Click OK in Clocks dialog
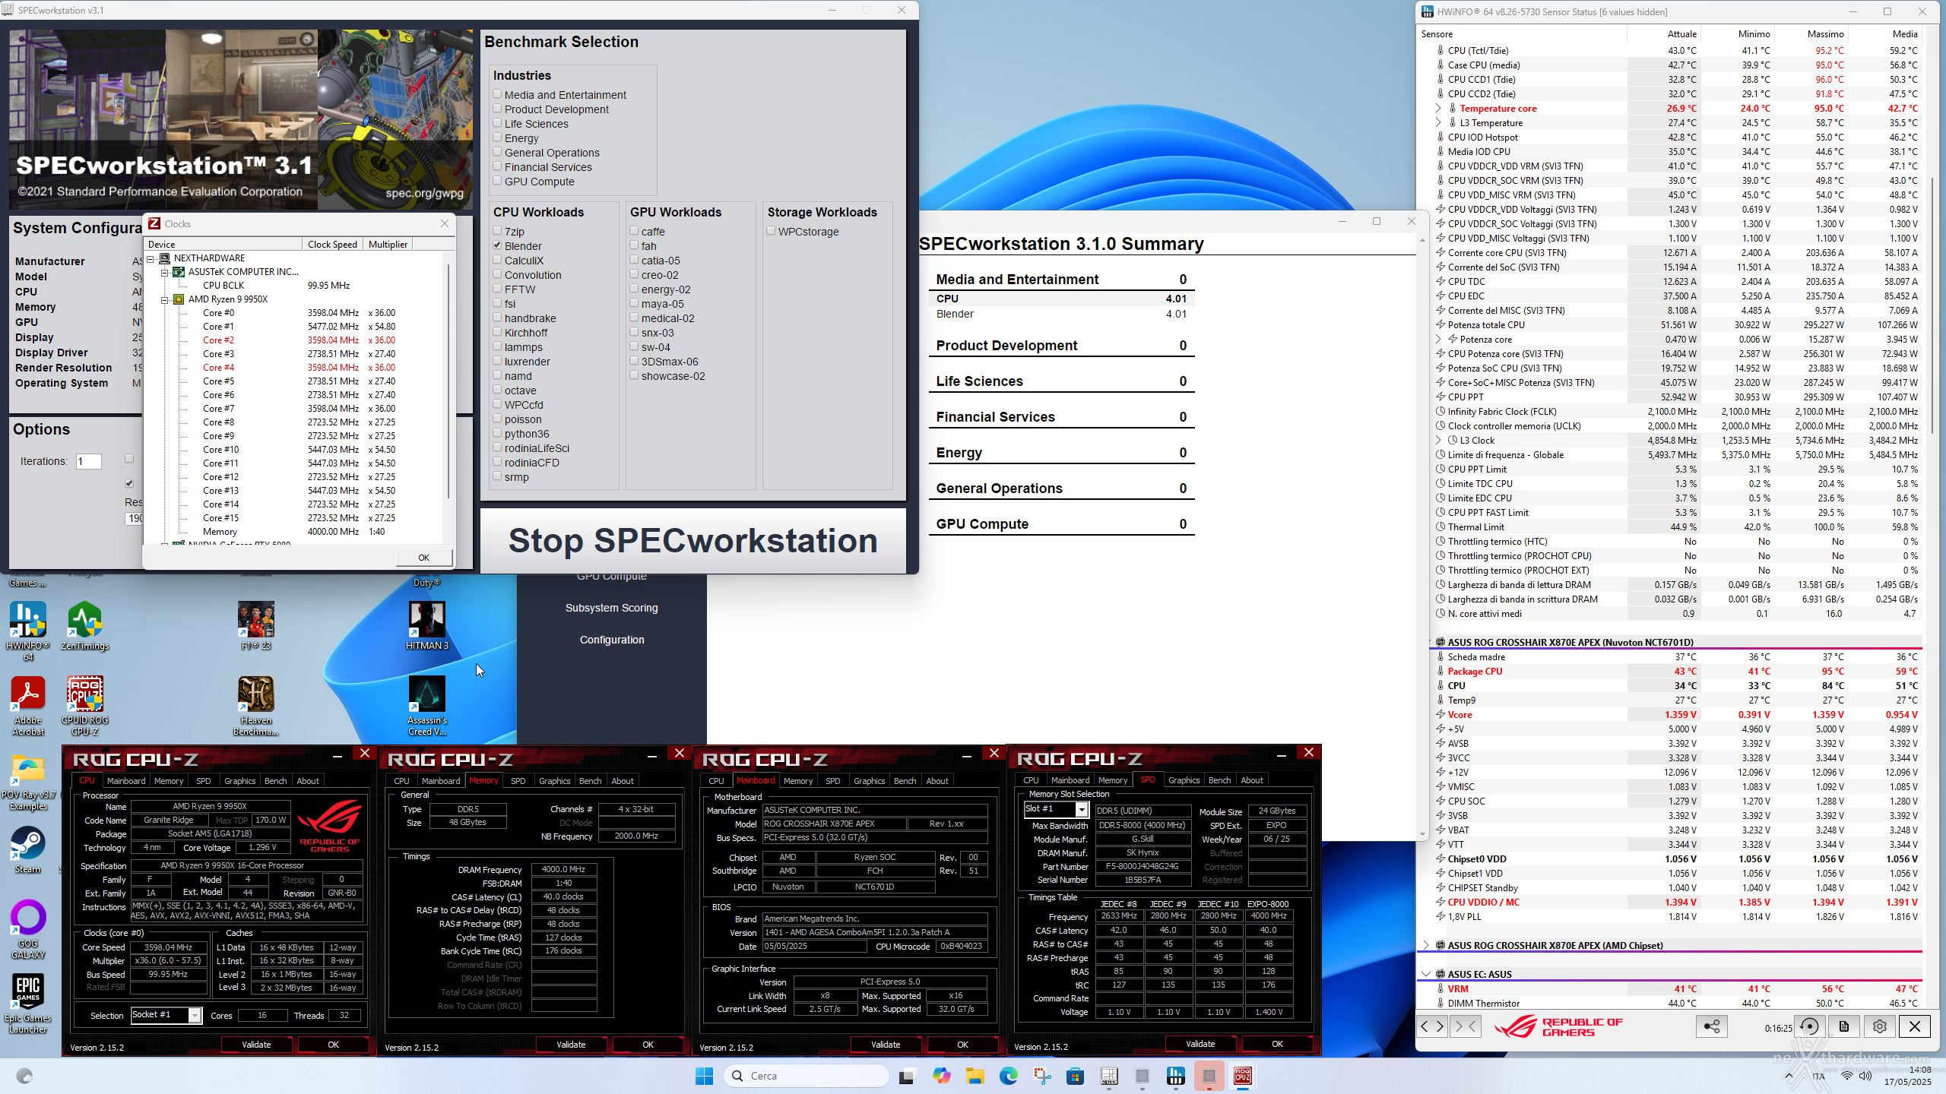The height and width of the screenshot is (1094, 1946). pyautogui.click(x=423, y=558)
